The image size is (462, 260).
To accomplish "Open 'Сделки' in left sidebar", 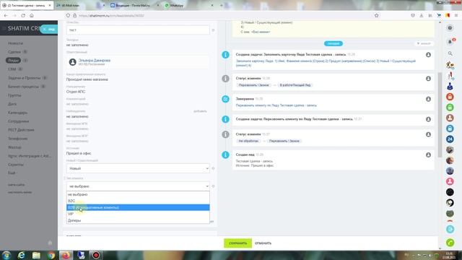I will [x=14, y=51].
